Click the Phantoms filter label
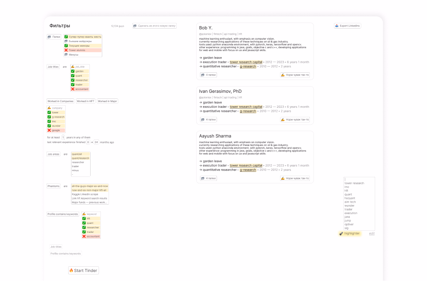 click(53, 186)
